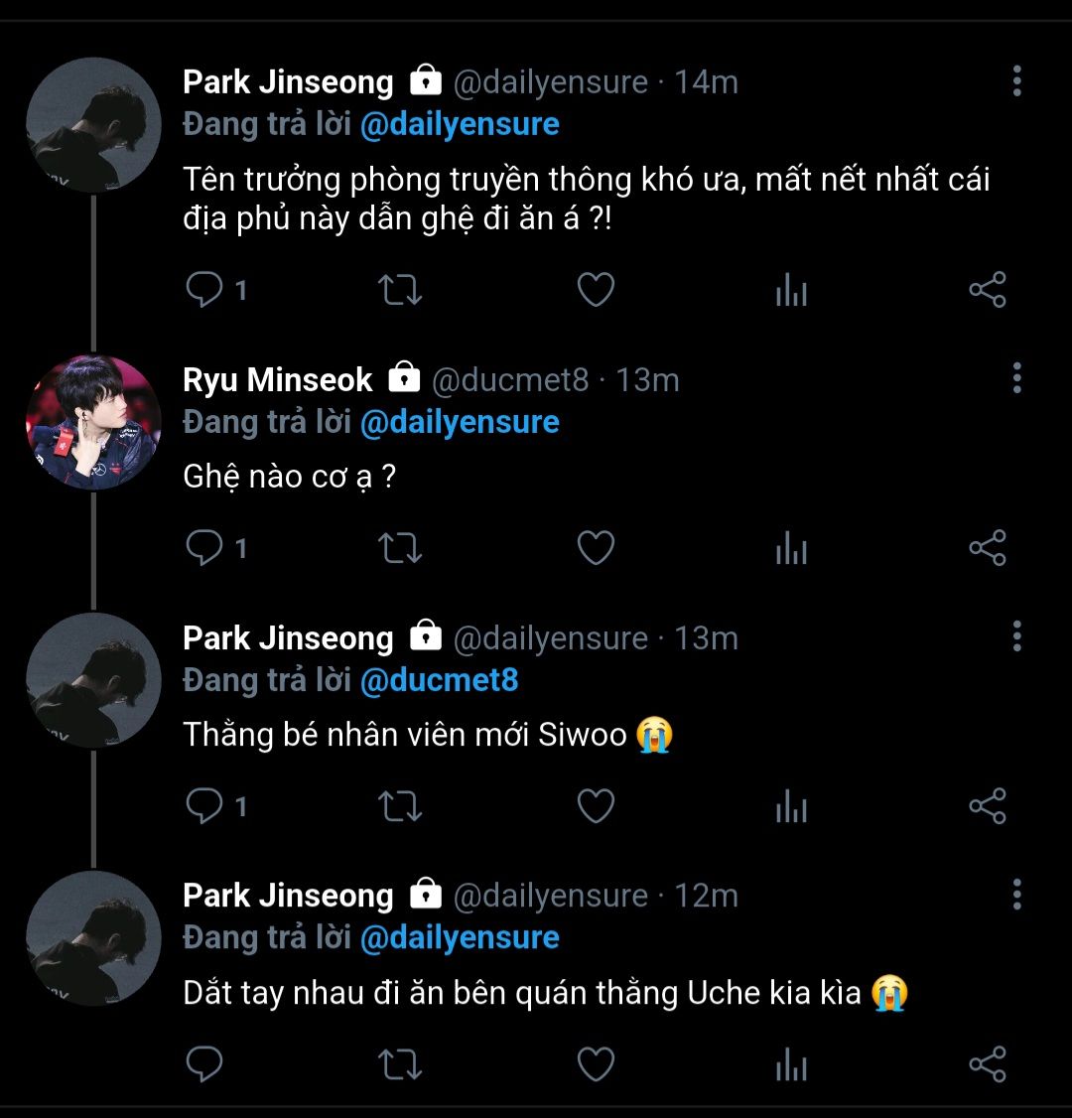Image resolution: width=1072 pixels, height=1118 pixels.
Task: Open more options on Ryu Minseok's tweet
Action: [x=1016, y=378]
